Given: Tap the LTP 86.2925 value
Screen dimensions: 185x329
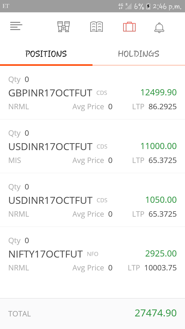Looking at the screenshot, I should (x=162, y=107).
